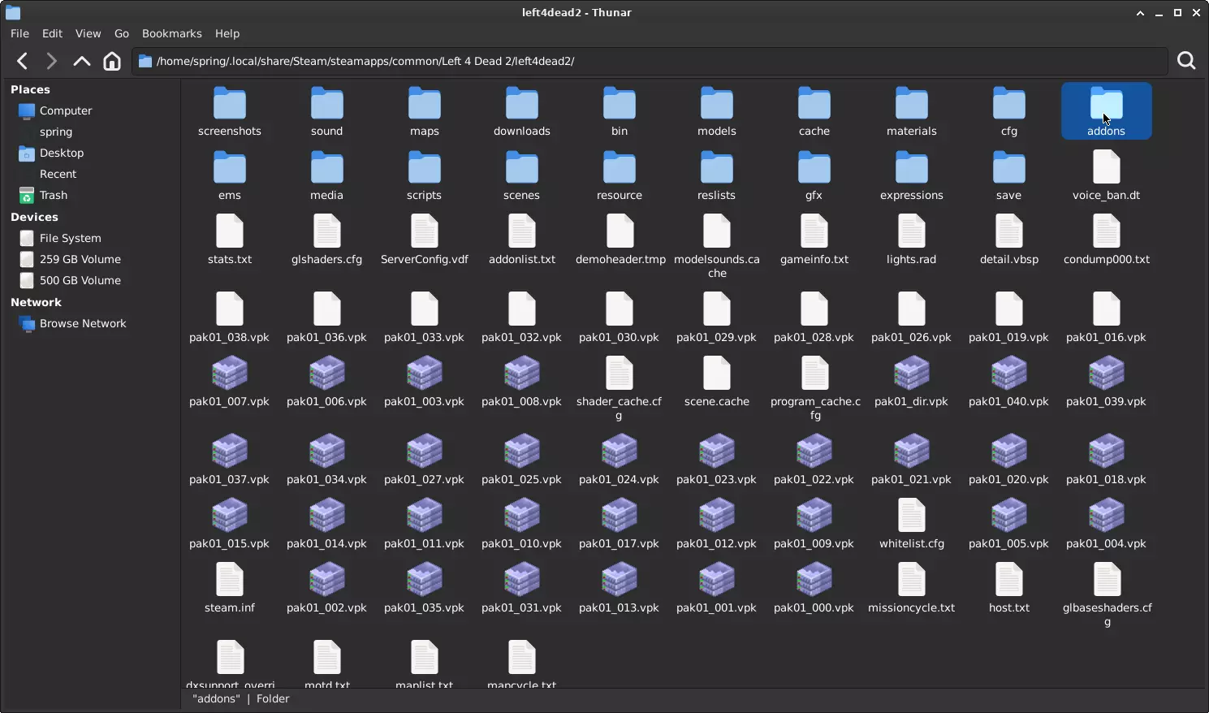Click the Back navigation arrow
The height and width of the screenshot is (713, 1209).
(x=23, y=61)
